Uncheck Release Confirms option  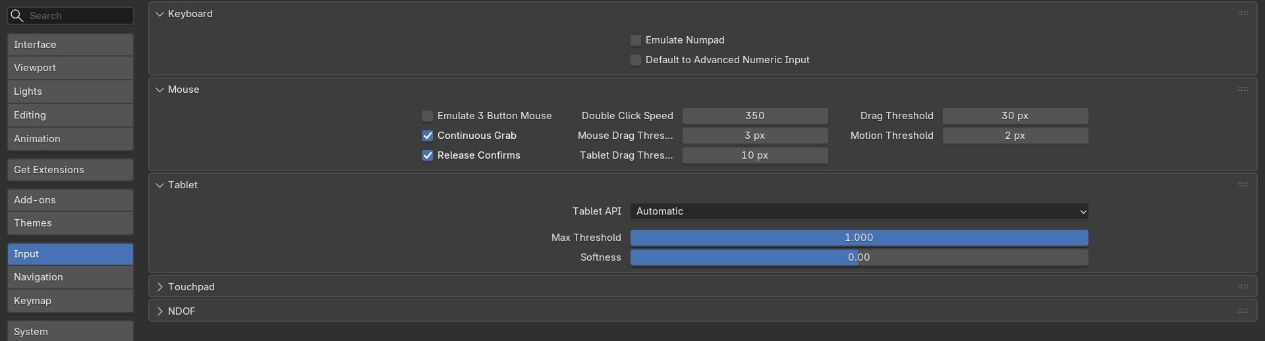[x=428, y=155]
